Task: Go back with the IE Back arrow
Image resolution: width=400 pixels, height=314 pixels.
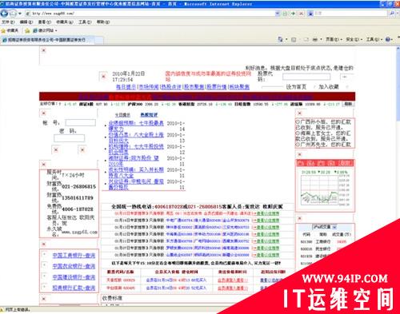Action: point(4,13)
